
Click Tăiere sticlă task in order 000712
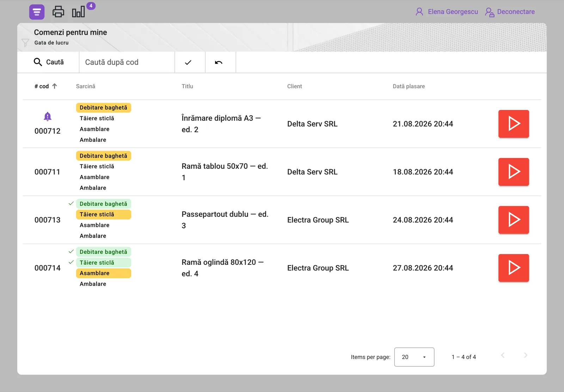(97, 118)
